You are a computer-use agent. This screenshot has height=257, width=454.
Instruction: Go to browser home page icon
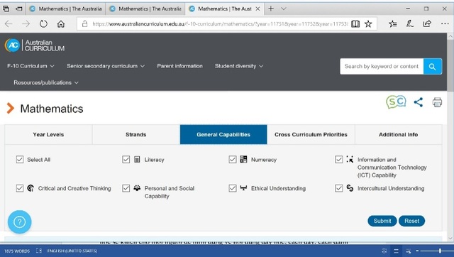point(61,23)
